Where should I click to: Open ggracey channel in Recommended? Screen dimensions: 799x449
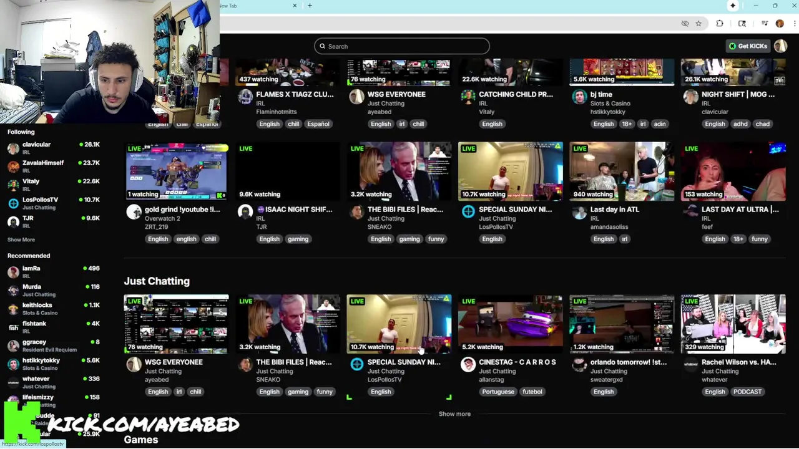(x=53, y=345)
